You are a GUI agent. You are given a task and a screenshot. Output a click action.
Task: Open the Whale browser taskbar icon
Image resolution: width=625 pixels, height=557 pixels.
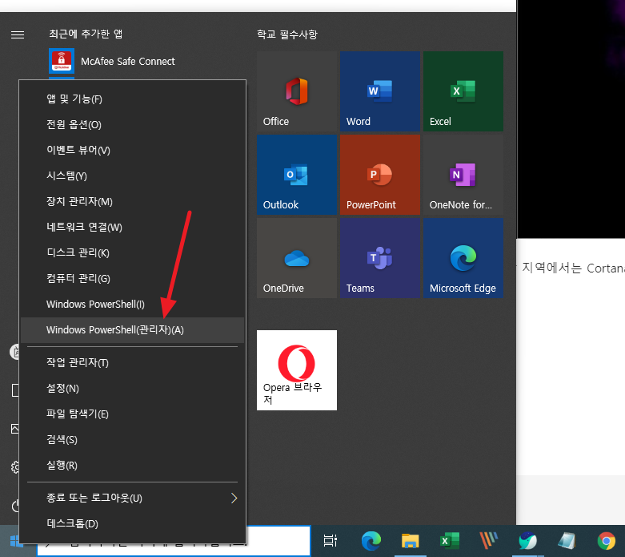[x=527, y=541]
